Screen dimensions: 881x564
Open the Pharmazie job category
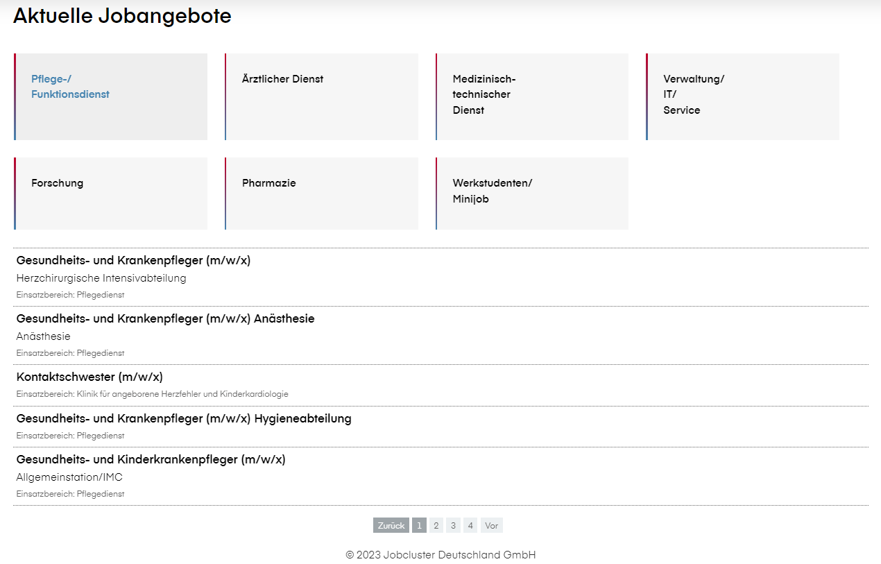(x=321, y=193)
